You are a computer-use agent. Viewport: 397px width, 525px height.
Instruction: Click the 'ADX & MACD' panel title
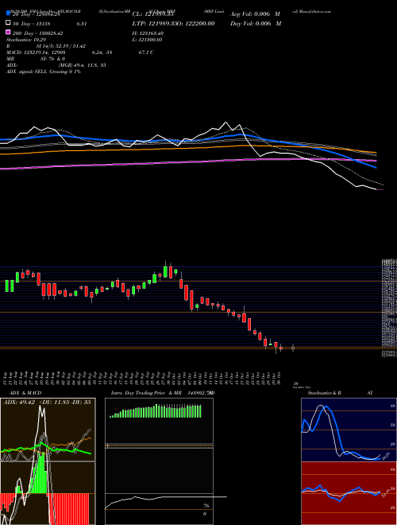point(25,393)
